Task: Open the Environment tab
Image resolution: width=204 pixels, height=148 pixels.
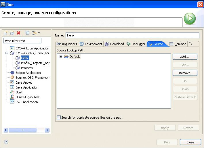Action: click(91, 44)
